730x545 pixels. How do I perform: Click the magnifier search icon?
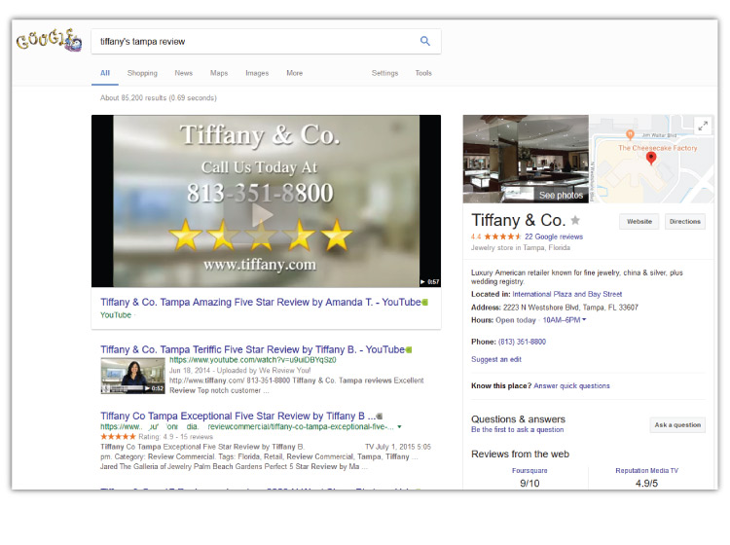pos(424,41)
